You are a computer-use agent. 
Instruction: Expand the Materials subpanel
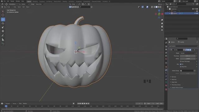174,80
